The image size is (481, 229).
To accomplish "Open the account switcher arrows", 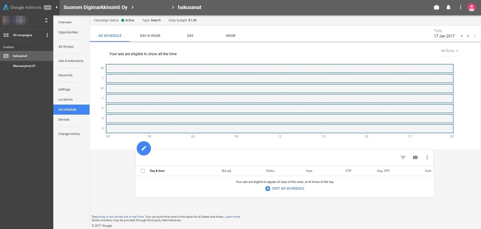I will click(46, 20).
